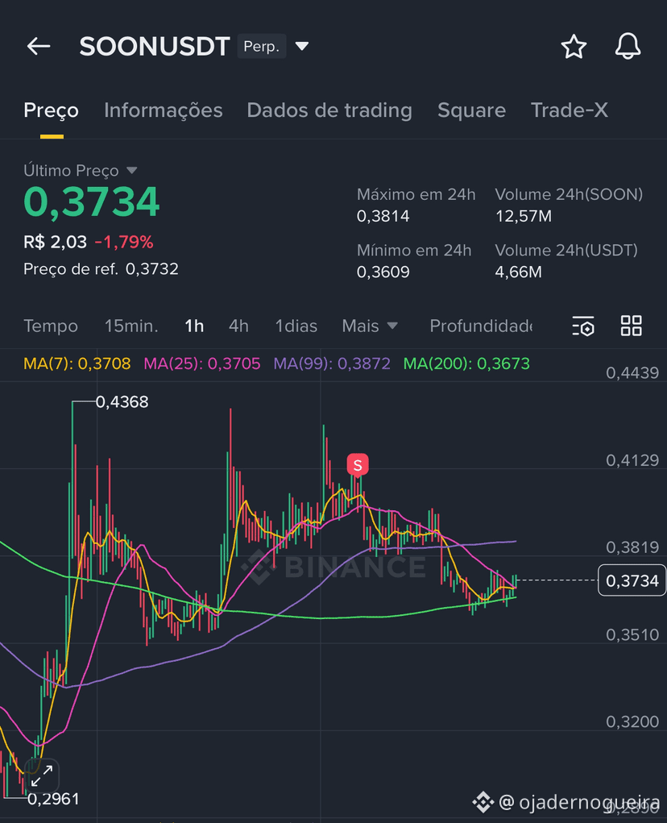The width and height of the screenshot is (667, 823).
Task: Open the Profundidade depth view
Action: pyautogui.click(x=481, y=326)
